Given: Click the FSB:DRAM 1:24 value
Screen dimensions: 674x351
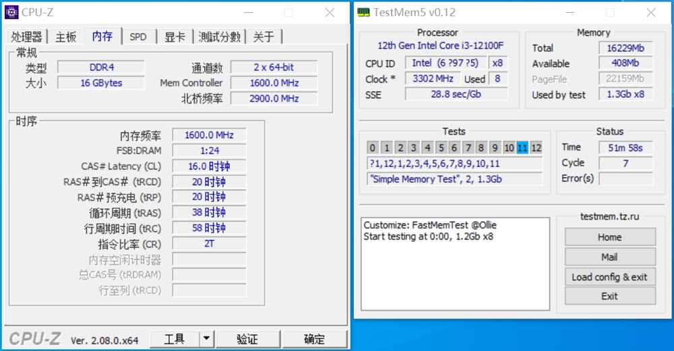Looking at the screenshot, I should tap(210, 151).
